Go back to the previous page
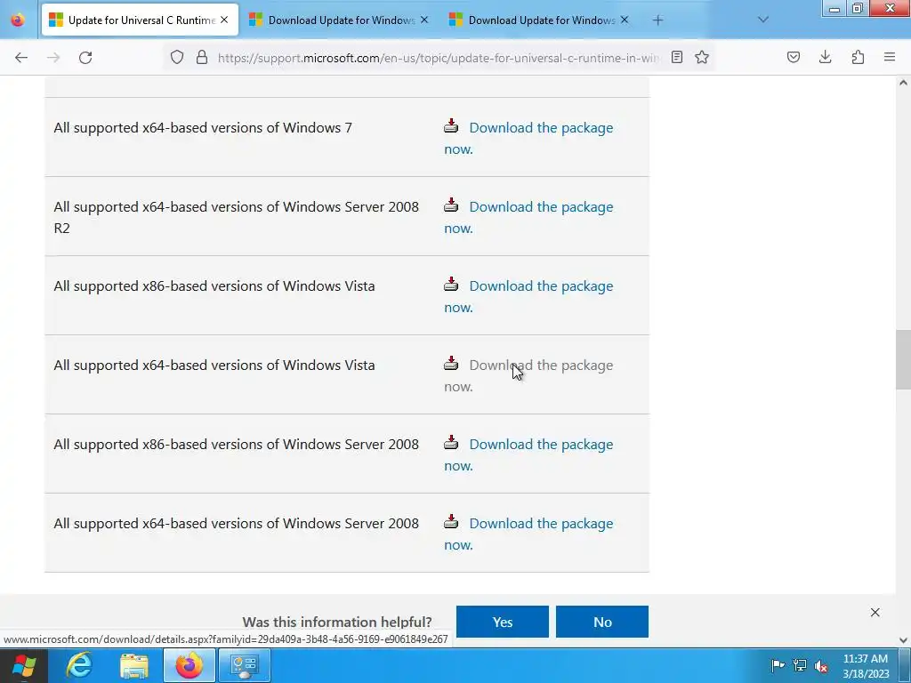This screenshot has height=683, width=911. [x=21, y=58]
